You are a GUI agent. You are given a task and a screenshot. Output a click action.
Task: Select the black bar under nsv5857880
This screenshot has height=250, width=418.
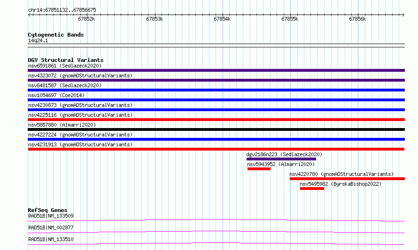point(216,129)
